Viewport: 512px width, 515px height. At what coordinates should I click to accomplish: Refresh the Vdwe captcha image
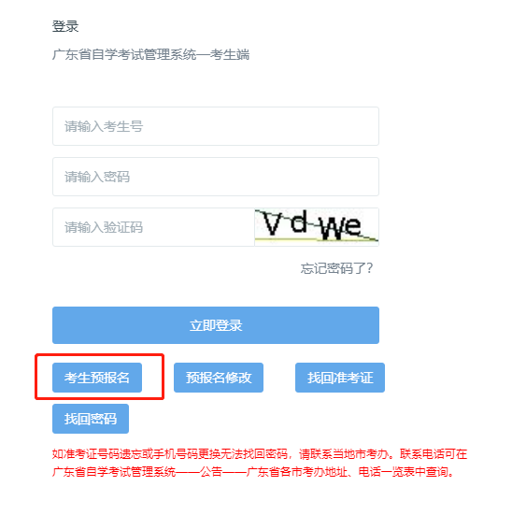[317, 226]
